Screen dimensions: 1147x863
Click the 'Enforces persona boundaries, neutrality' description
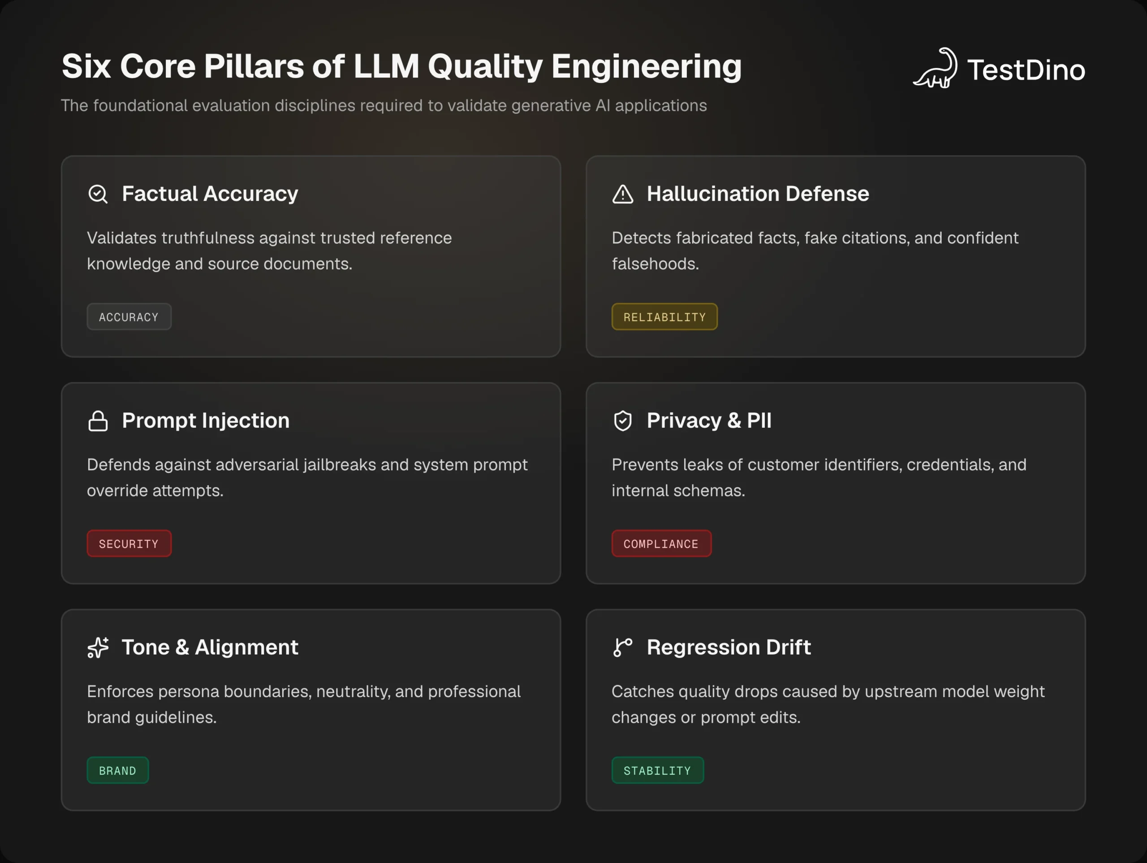click(304, 704)
